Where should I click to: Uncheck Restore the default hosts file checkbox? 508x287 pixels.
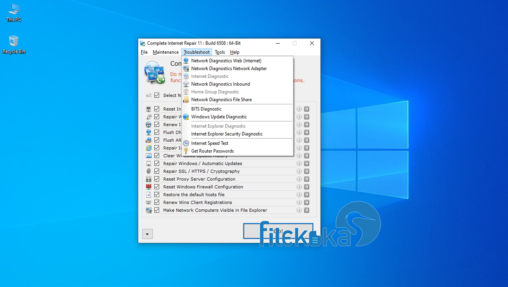[157, 195]
